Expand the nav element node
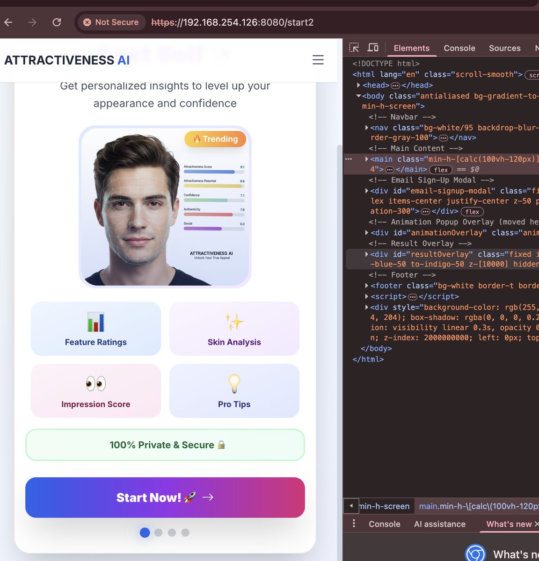539x561 pixels. (x=366, y=128)
